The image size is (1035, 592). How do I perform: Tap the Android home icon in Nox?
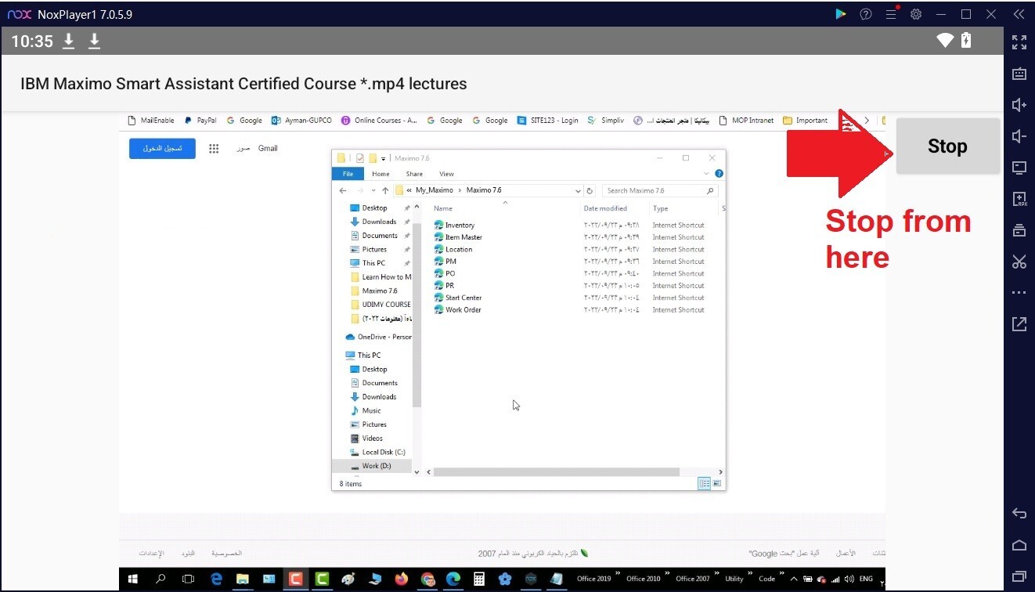coord(1019,545)
